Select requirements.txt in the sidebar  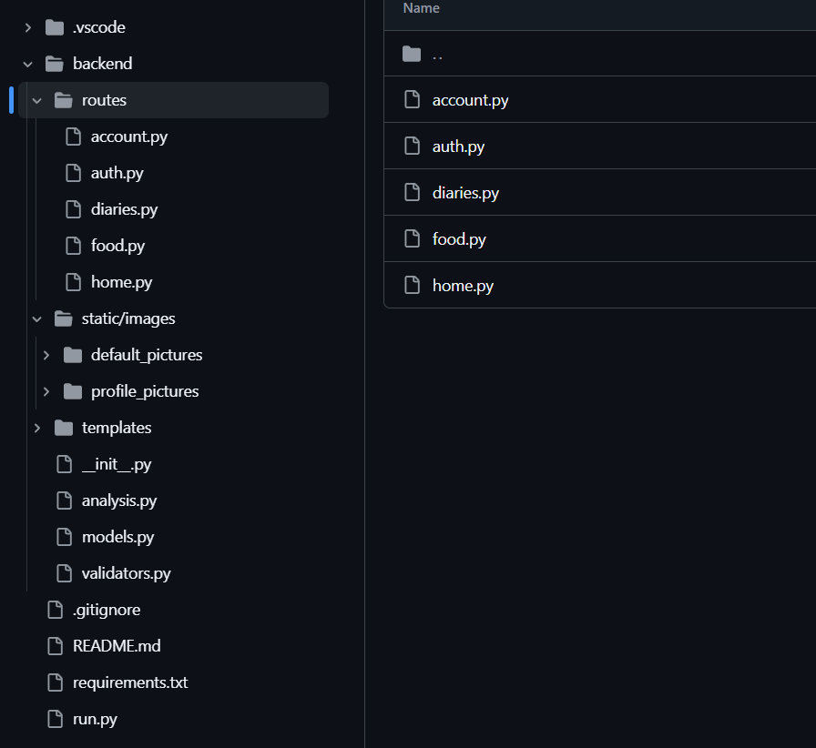point(129,682)
